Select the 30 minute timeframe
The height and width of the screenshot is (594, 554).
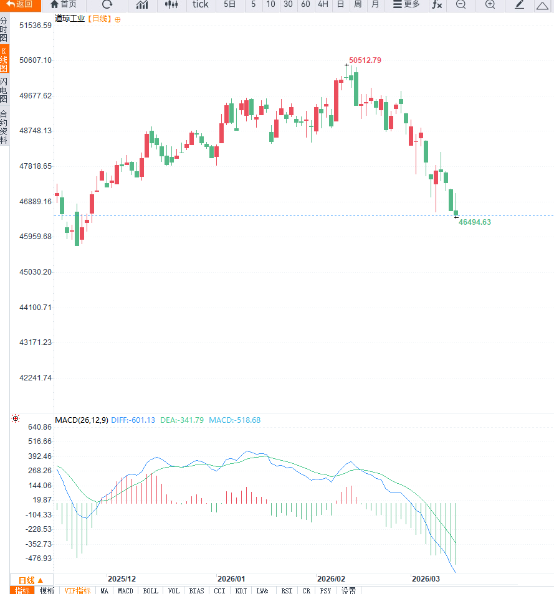point(288,4)
